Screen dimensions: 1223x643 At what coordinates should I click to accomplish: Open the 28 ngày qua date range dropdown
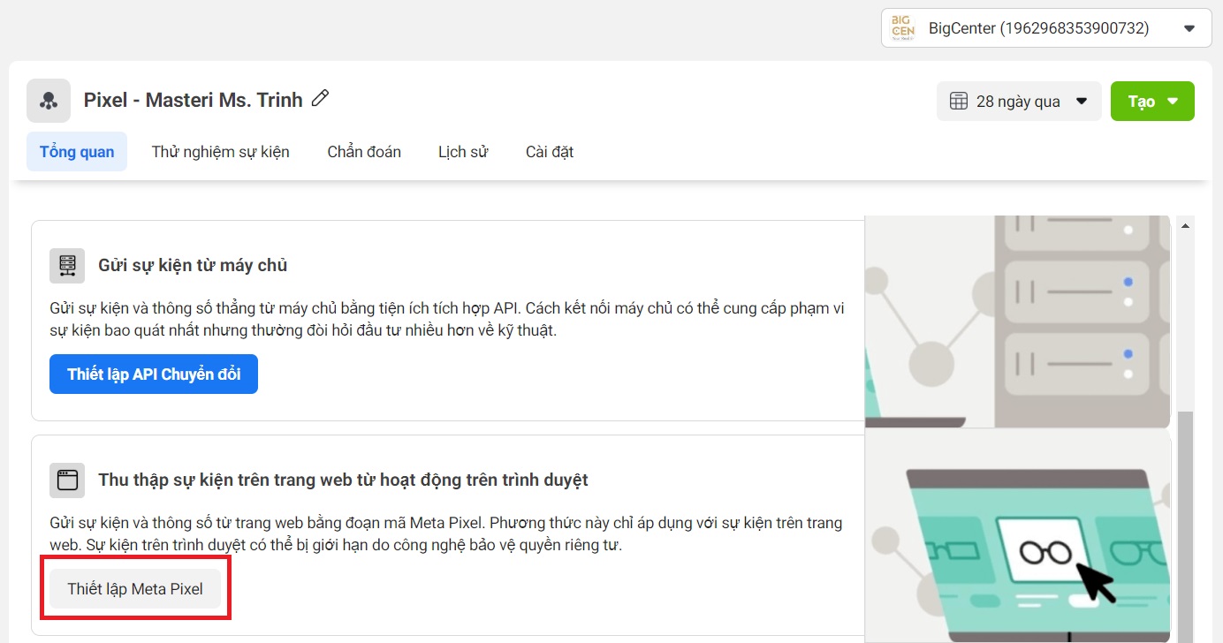[x=1019, y=102]
